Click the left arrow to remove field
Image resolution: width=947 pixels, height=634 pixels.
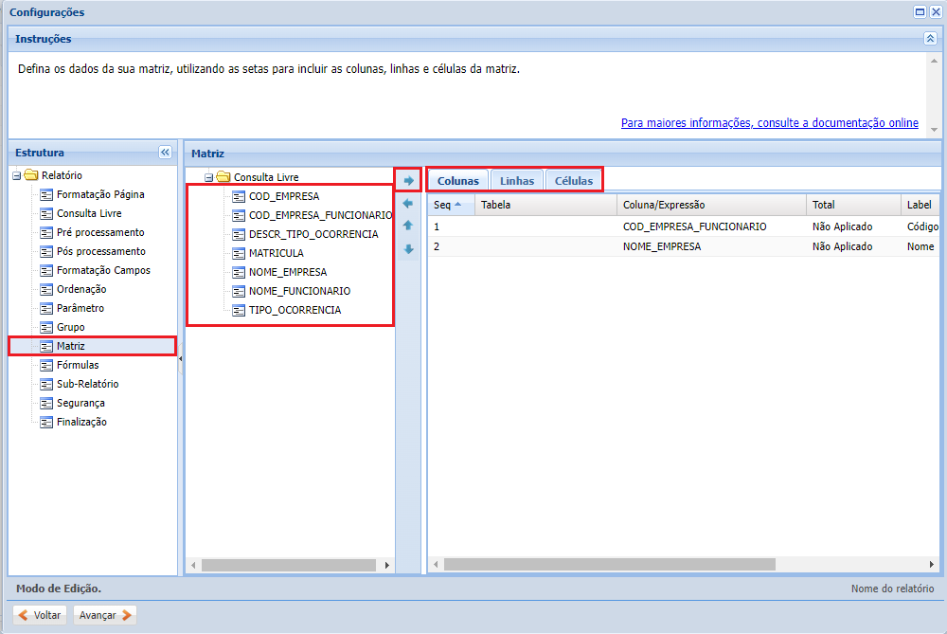(x=408, y=203)
